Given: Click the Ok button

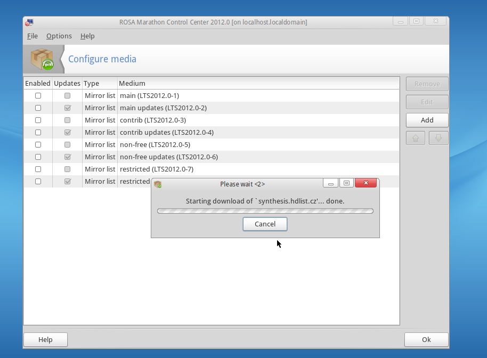Looking at the screenshot, I should click(x=426, y=340).
